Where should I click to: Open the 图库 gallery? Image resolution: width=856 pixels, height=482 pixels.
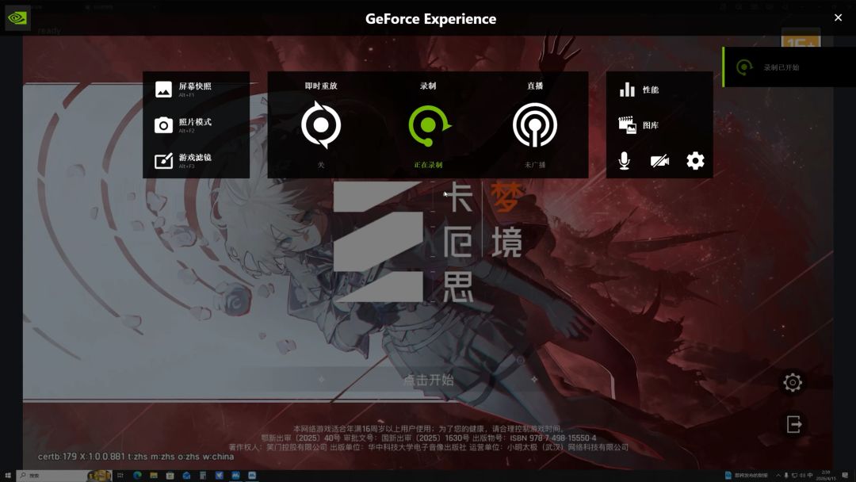pyautogui.click(x=639, y=125)
